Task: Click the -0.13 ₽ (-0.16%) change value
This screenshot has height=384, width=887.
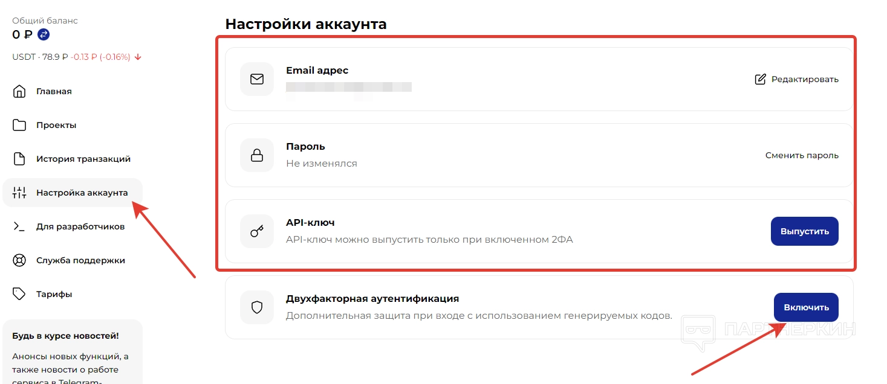Action: pos(100,57)
